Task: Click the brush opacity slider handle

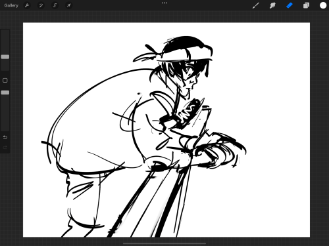Action: tap(5, 92)
